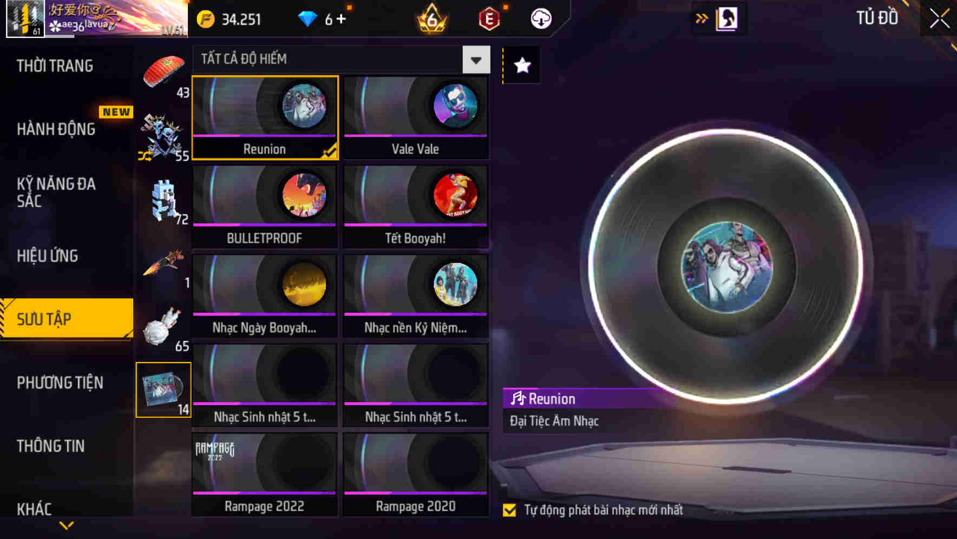Select the grenade skins category icon
The image size is (957, 539).
click(x=163, y=327)
